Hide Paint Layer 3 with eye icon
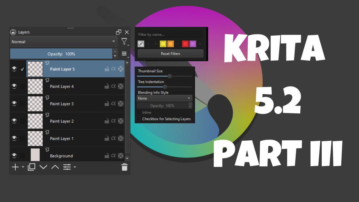The width and height of the screenshot is (359, 202). coord(14,104)
